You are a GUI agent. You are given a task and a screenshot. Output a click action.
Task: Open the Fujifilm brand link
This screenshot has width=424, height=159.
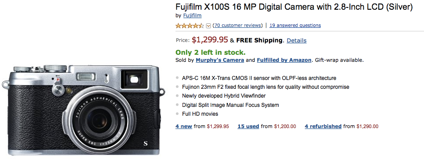pos(192,15)
